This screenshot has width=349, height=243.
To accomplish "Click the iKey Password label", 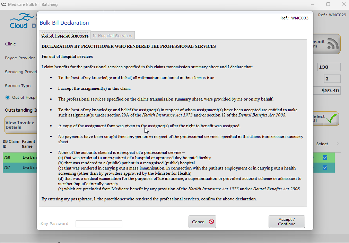I will click(54, 224).
